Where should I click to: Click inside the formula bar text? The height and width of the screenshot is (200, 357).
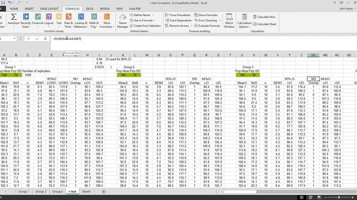pos(67,39)
